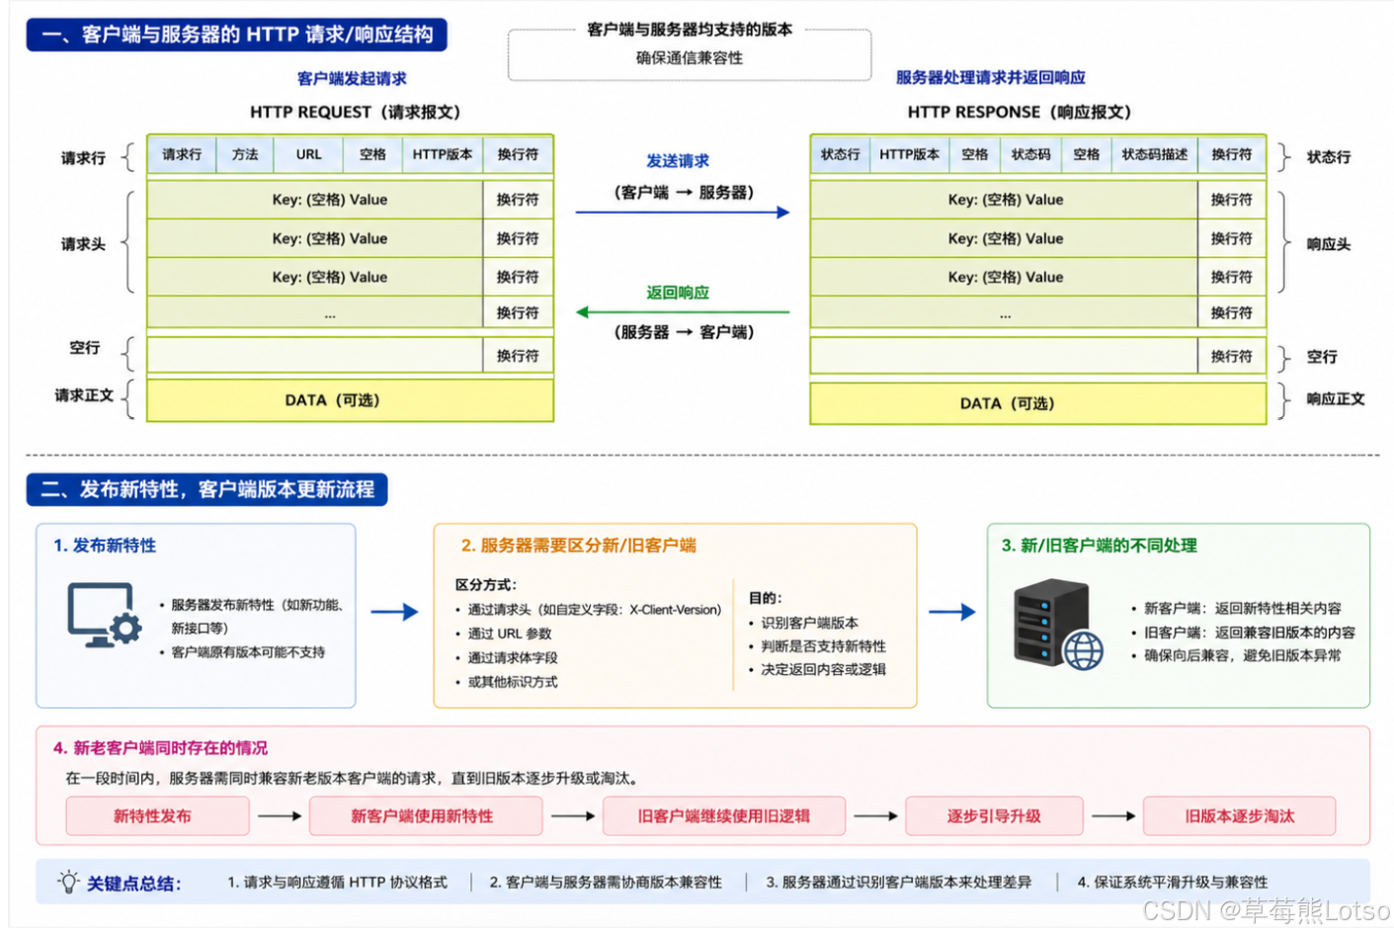
Task: Click the bullet 新客户端：返回新特性相关内容
Action: click(x=1242, y=608)
